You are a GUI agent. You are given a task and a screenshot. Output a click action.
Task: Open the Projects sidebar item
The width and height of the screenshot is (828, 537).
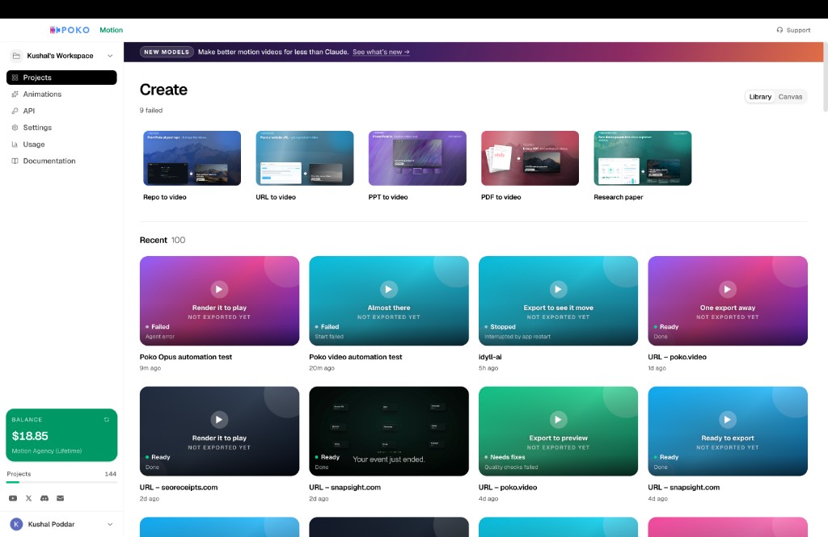(61, 78)
